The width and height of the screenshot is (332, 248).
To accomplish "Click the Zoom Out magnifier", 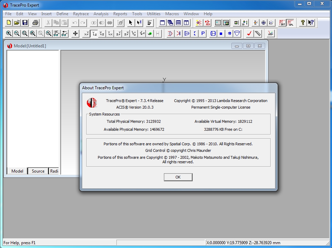I will tap(17, 33).
